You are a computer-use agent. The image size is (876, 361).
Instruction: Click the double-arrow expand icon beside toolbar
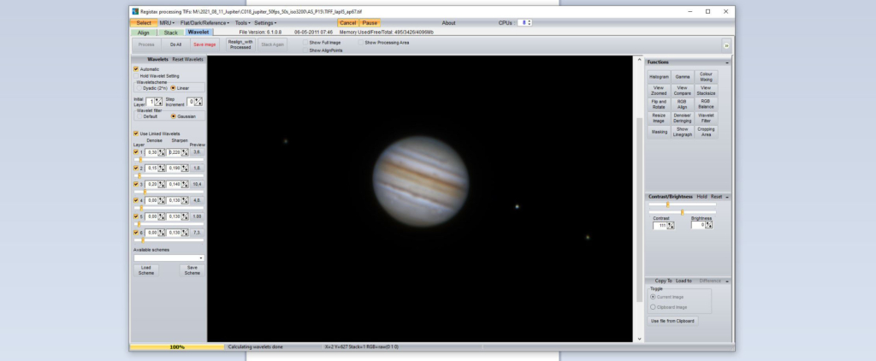pyautogui.click(x=726, y=46)
